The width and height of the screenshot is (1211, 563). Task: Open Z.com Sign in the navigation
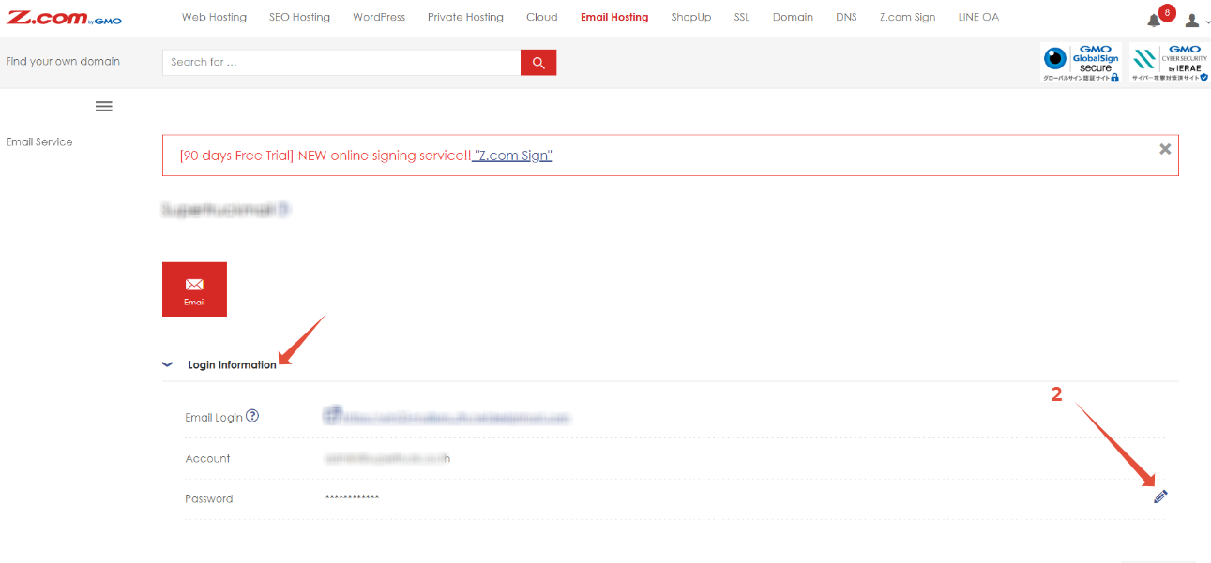point(907,17)
